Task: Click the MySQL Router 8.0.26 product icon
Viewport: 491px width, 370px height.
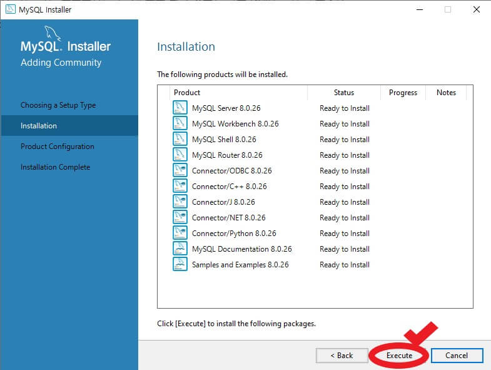Action: pyautogui.click(x=180, y=154)
